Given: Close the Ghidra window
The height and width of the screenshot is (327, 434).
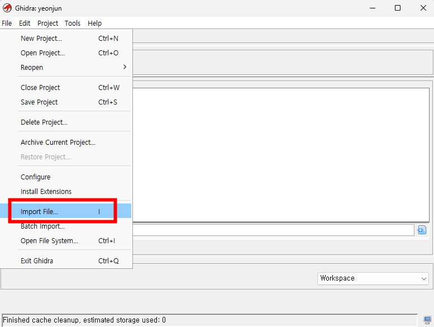Looking at the screenshot, I should [x=423, y=8].
